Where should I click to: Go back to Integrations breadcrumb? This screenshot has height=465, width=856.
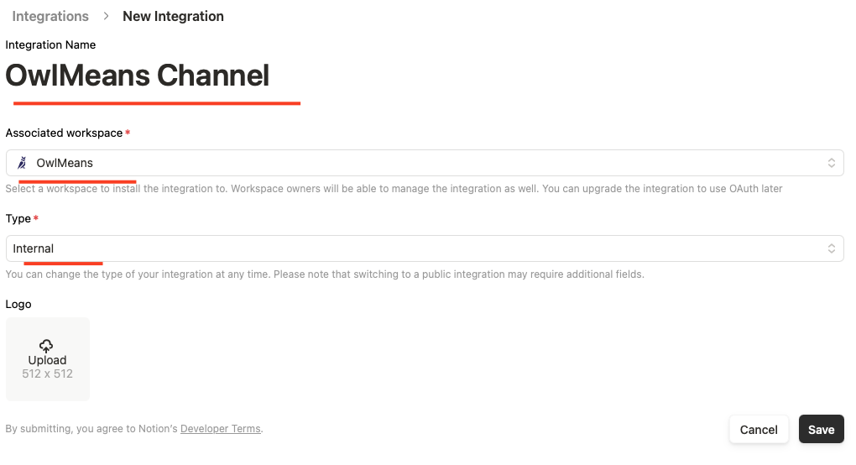pyautogui.click(x=50, y=17)
